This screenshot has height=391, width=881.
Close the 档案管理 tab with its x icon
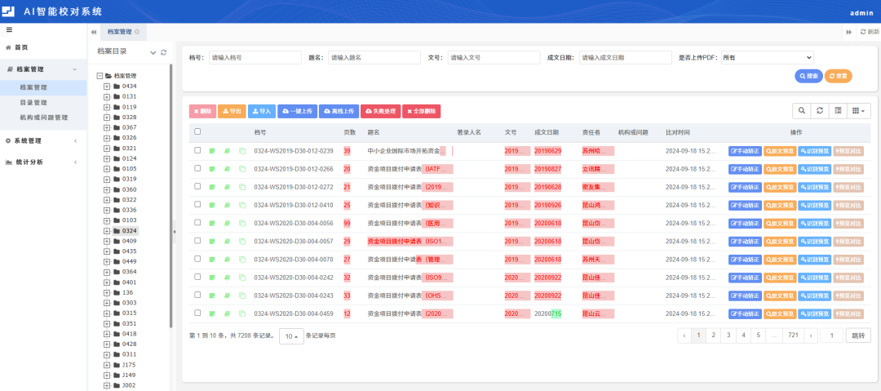tap(137, 32)
